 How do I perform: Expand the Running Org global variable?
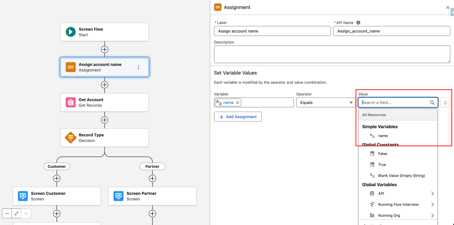pos(432,215)
